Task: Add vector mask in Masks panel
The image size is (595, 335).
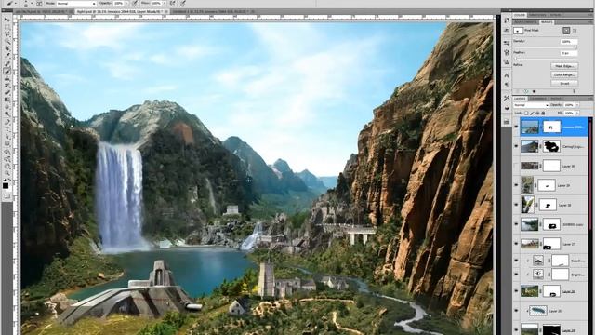Action: pos(575,31)
